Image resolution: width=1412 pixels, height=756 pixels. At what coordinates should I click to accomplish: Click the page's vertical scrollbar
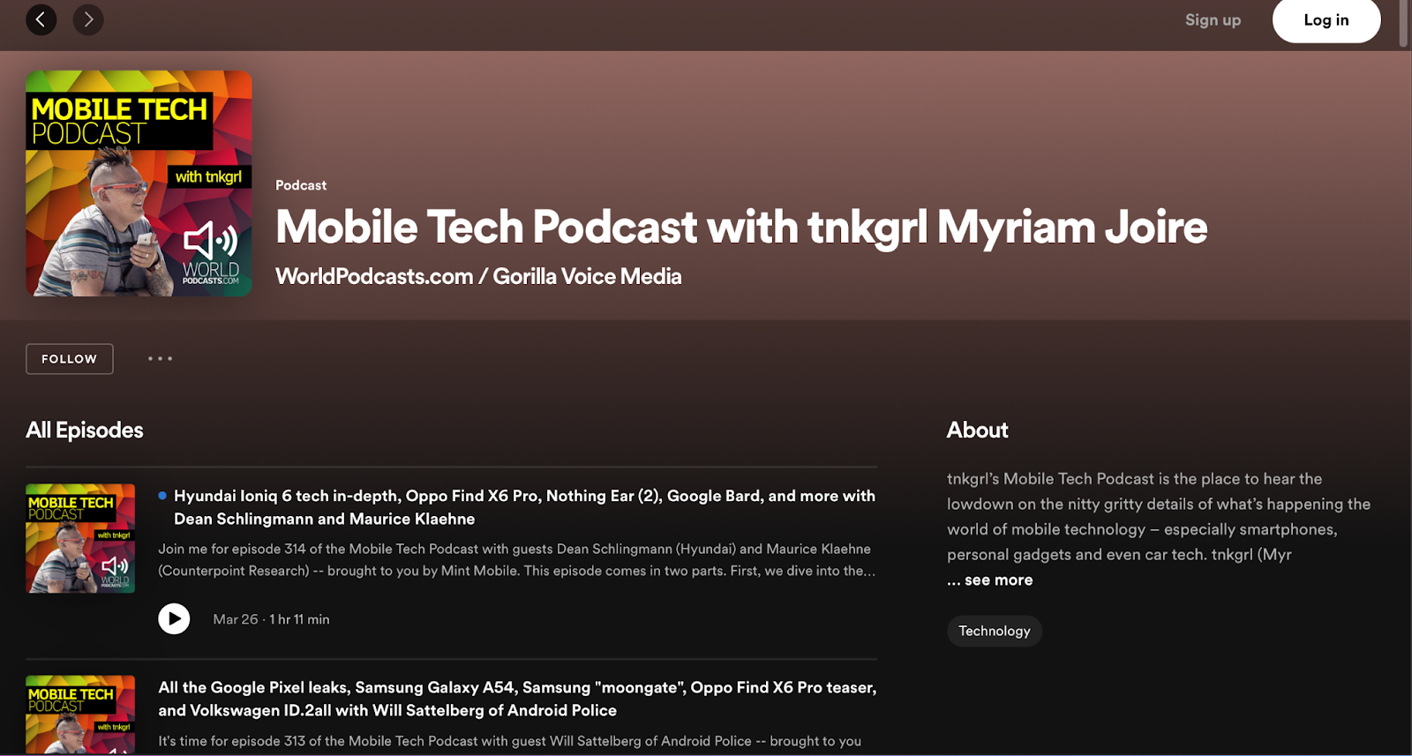[x=1404, y=23]
